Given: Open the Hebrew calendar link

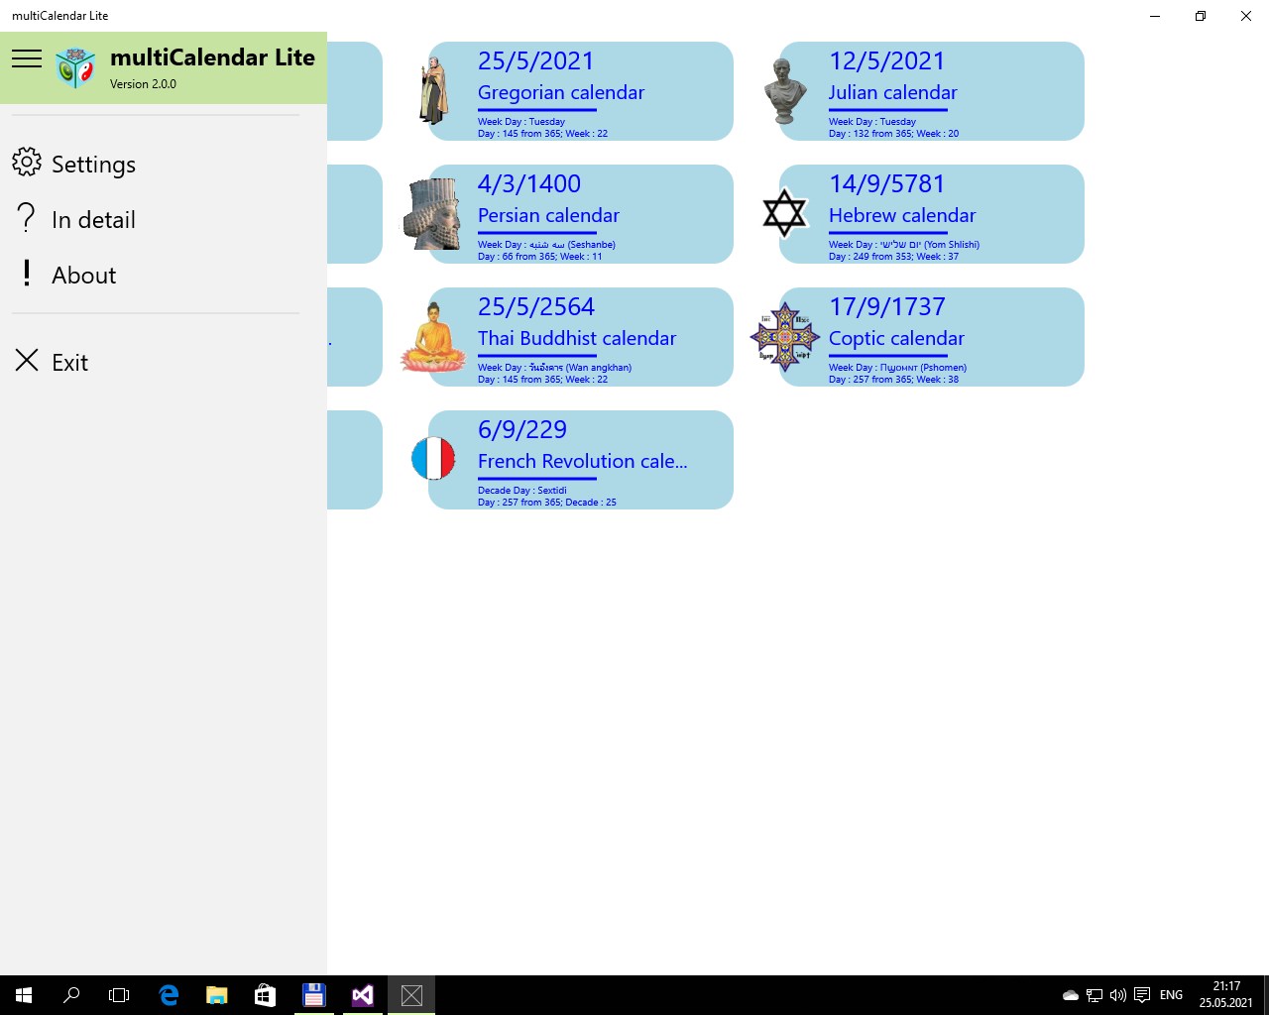Looking at the screenshot, I should (x=902, y=215).
